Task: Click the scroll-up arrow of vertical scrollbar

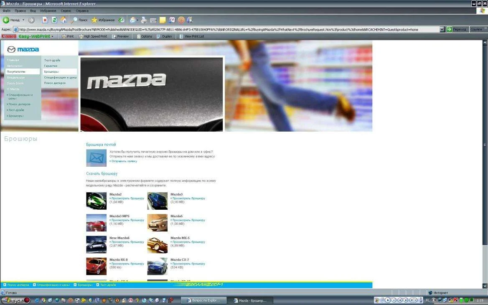Action: [x=485, y=43]
